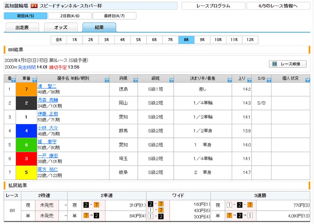Click help icon in 車番 column header
Image resolution: width=314 pixels, height=224 pixels.
[35, 80]
